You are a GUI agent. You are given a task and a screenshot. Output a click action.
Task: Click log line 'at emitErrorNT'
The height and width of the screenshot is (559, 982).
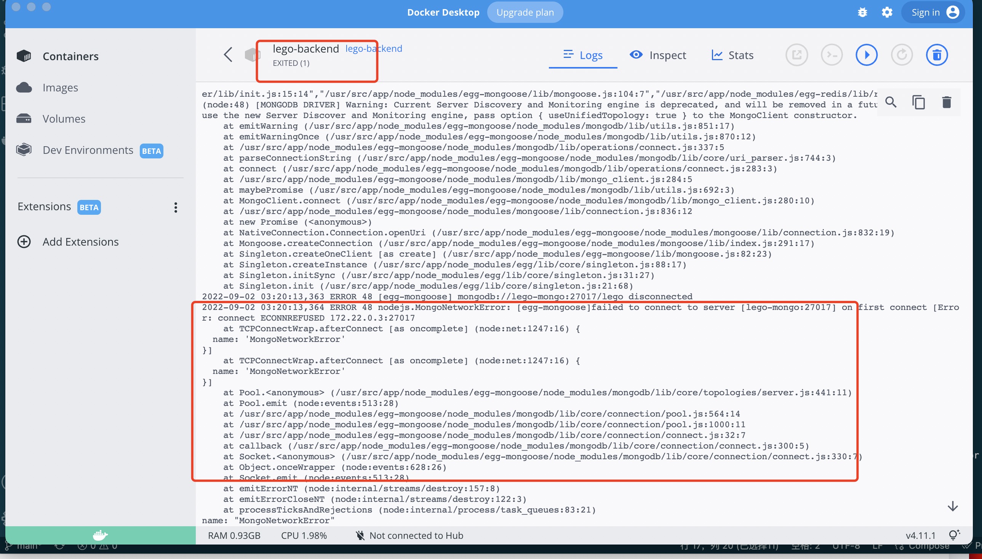361,488
